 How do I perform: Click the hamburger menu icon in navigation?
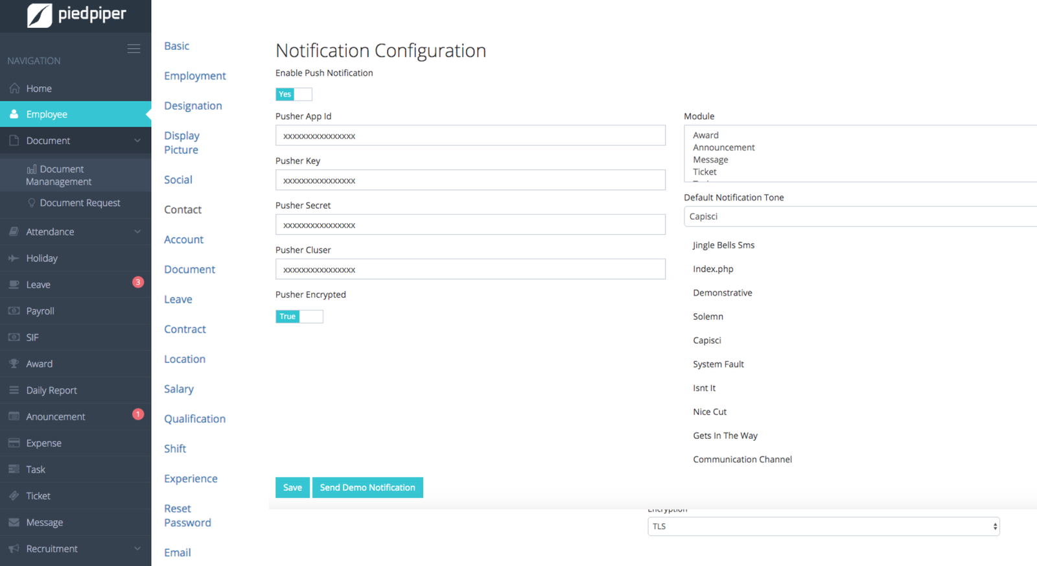point(134,49)
